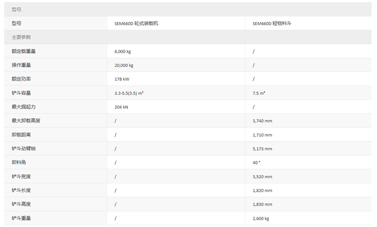Select the 2,600 kg bucket weight value
This screenshot has width=377, height=227.
point(261,218)
